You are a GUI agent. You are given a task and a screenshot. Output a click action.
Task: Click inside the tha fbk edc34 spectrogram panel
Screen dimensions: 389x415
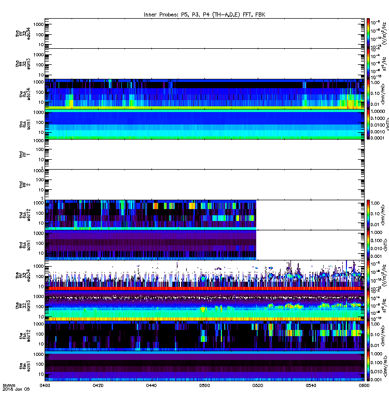[204, 94]
